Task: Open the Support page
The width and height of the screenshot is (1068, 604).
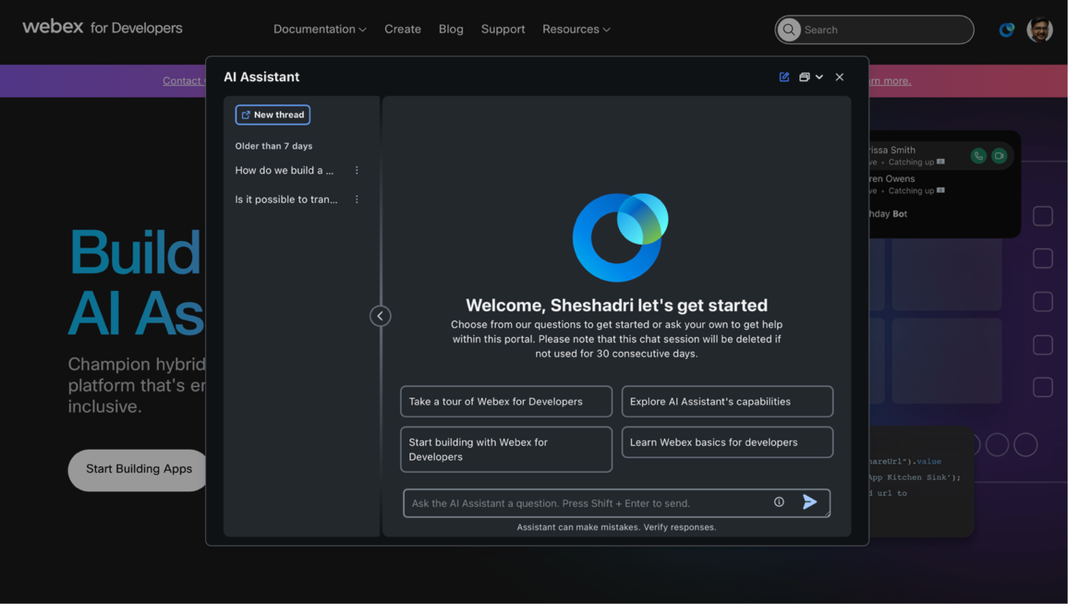Action: tap(502, 29)
